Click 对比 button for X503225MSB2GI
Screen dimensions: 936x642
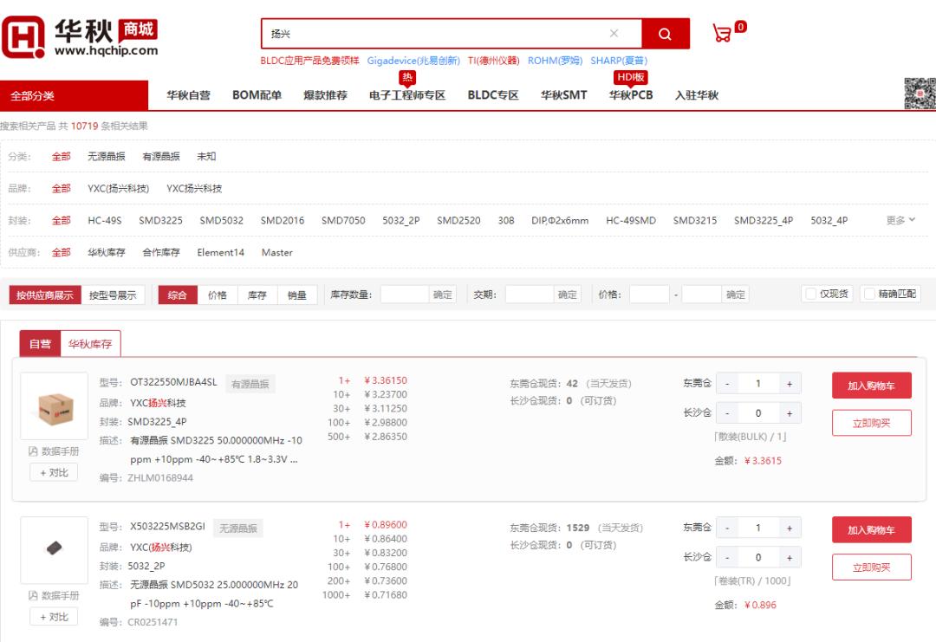[x=54, y=617]
